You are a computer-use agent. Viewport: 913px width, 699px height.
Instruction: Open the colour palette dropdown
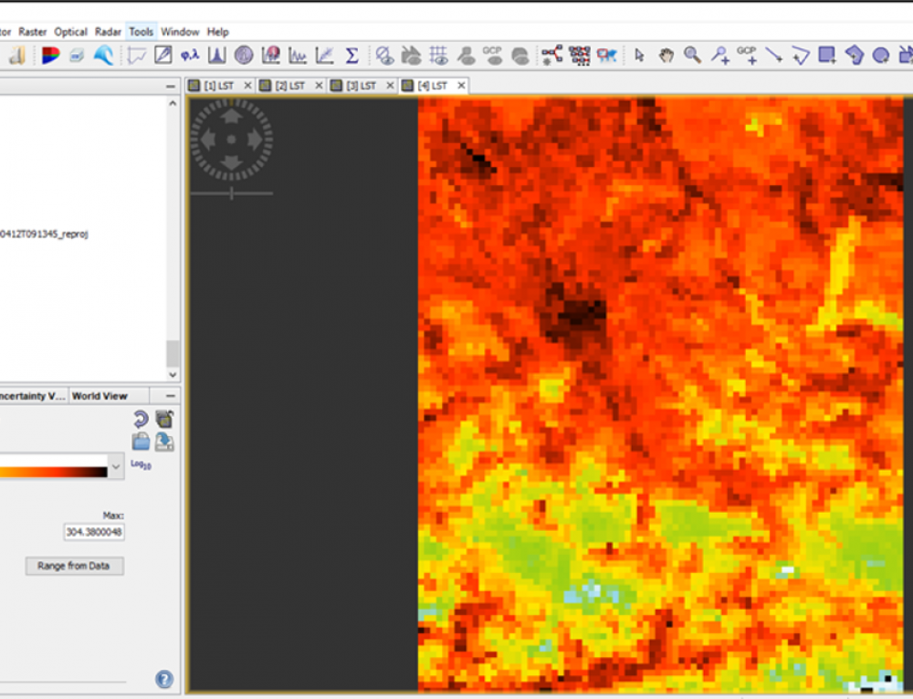114,466
